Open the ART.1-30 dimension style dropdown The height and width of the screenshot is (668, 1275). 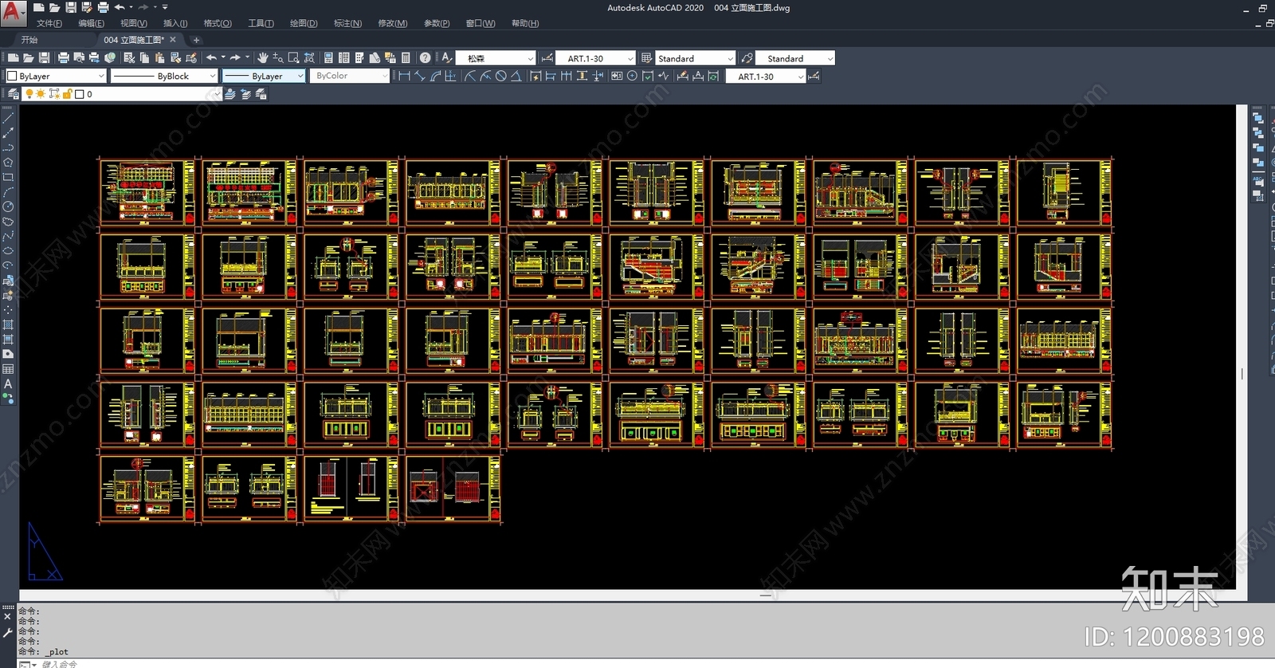(595, 58)
